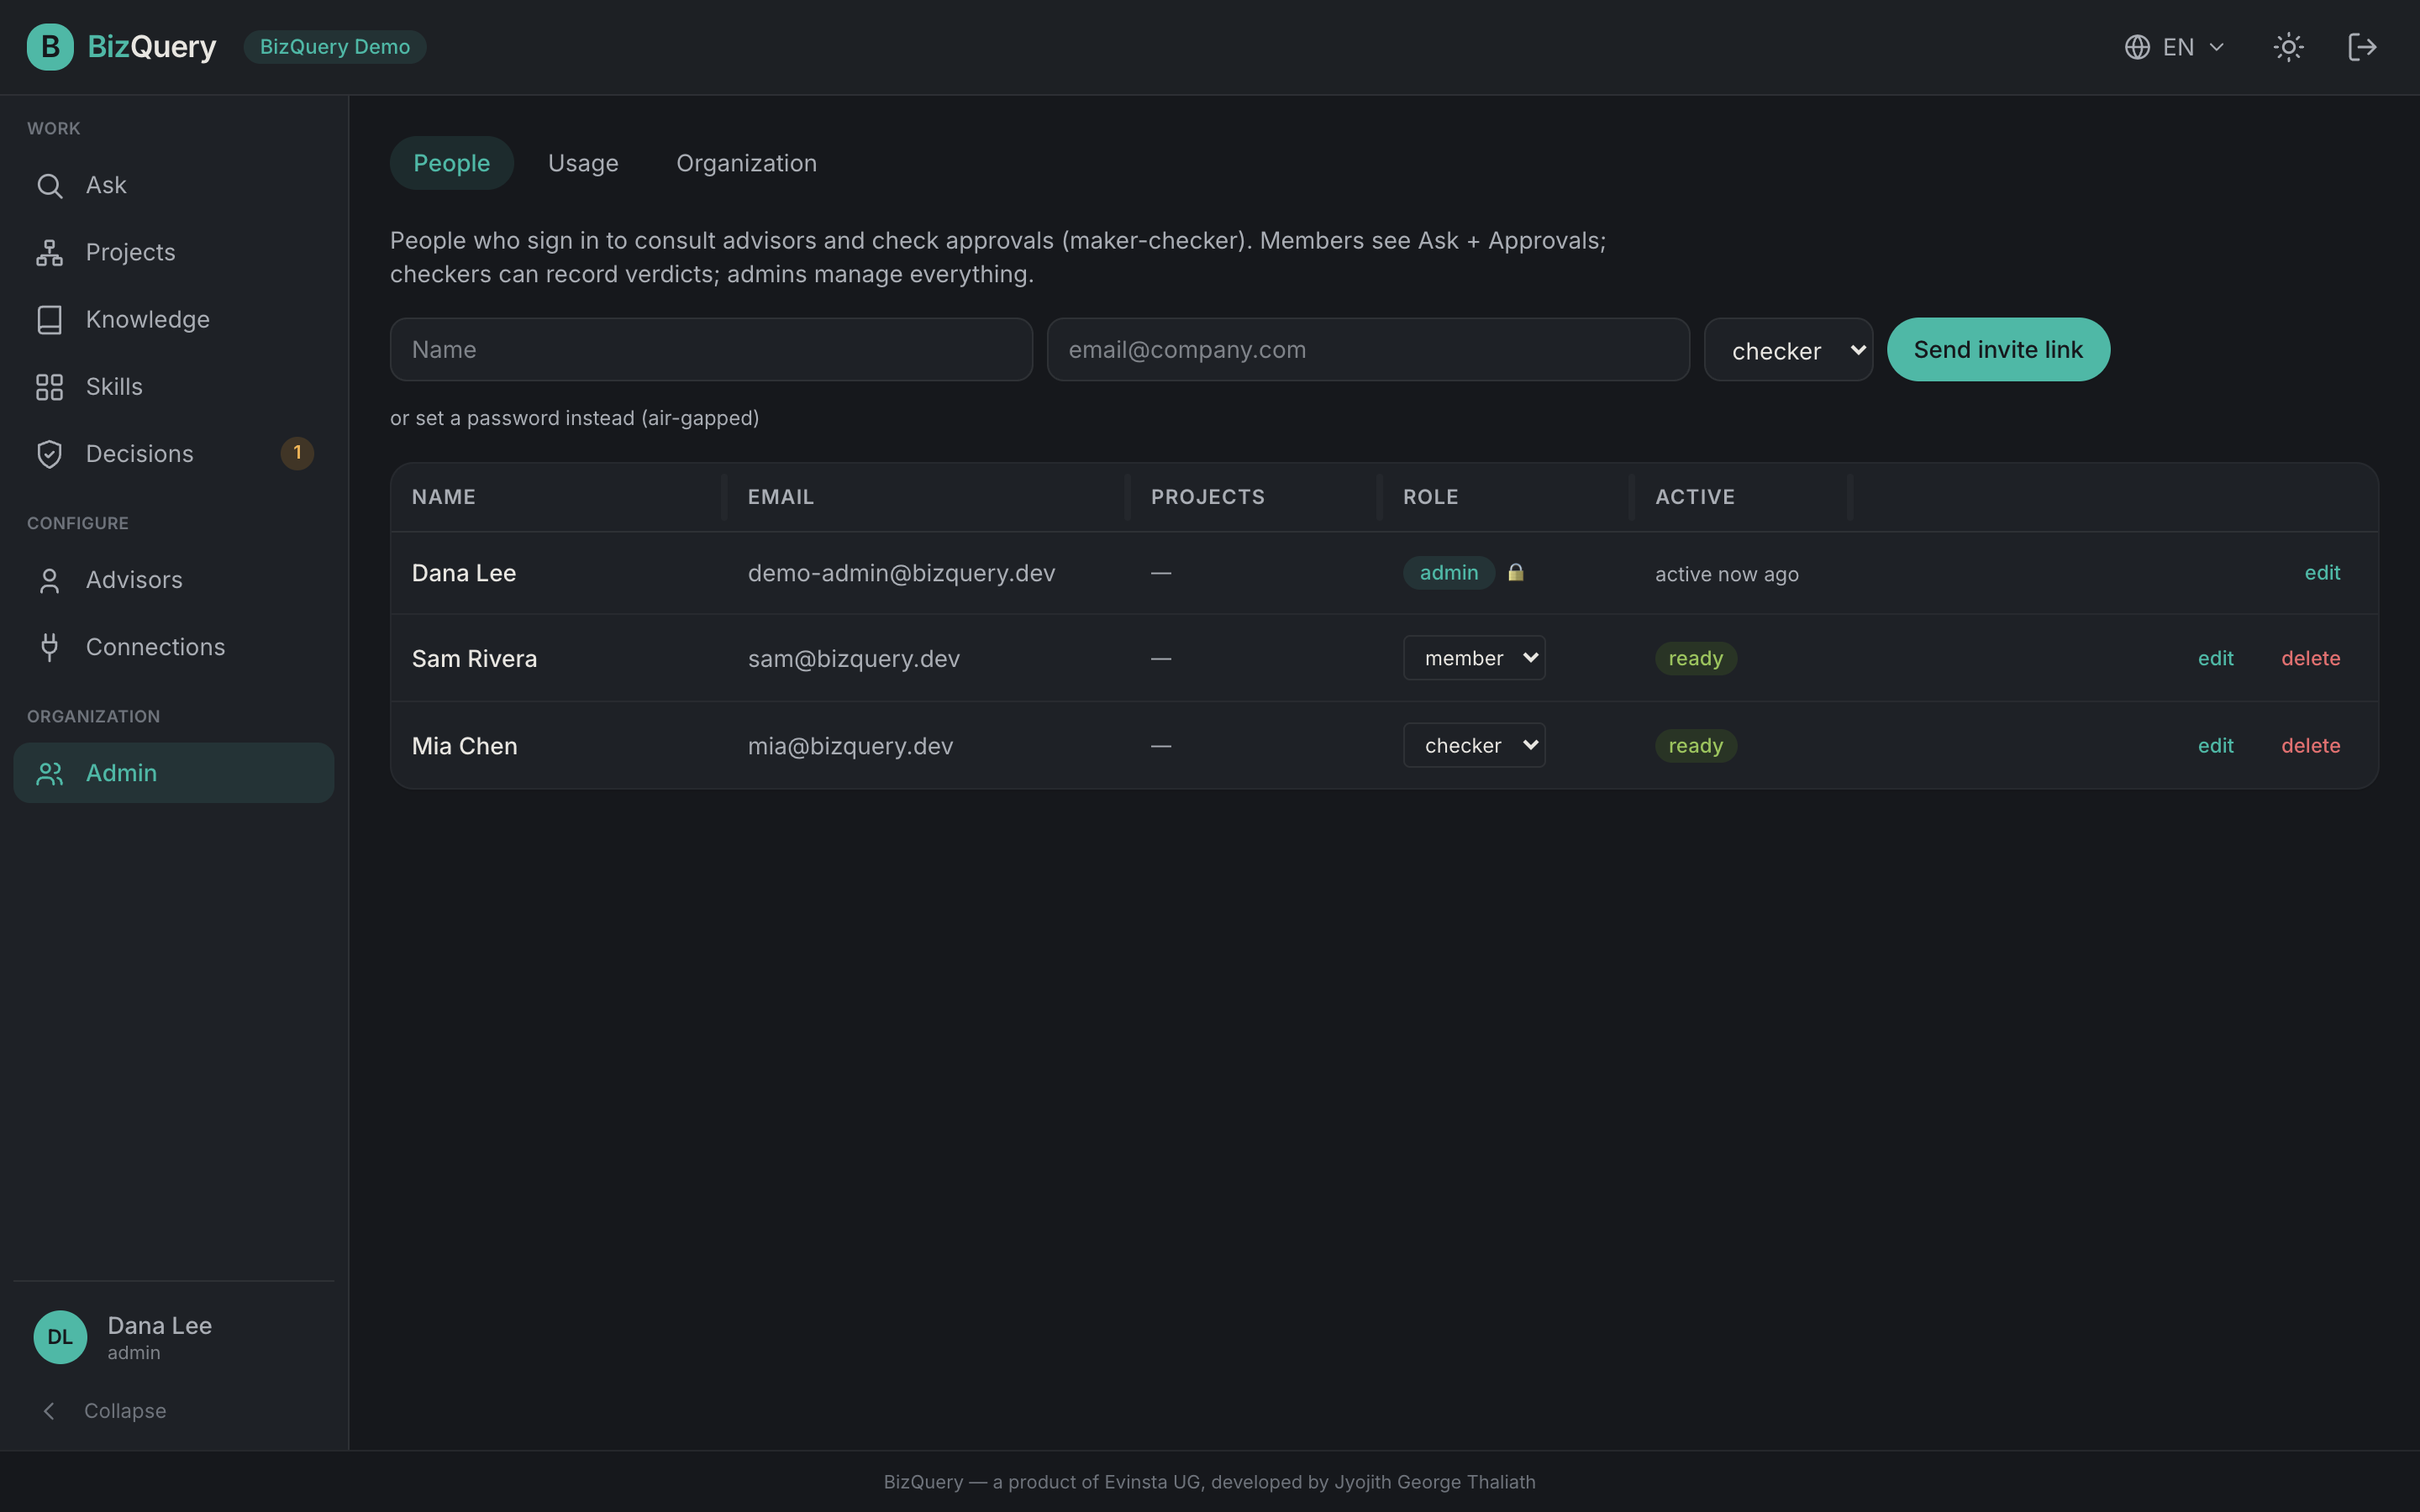2420x1512 pixels.
Task: Click 'active now ago' status text
Action: pos(1726,574)
